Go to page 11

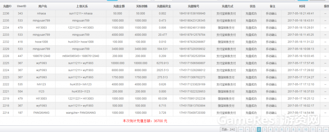[313, 129]
